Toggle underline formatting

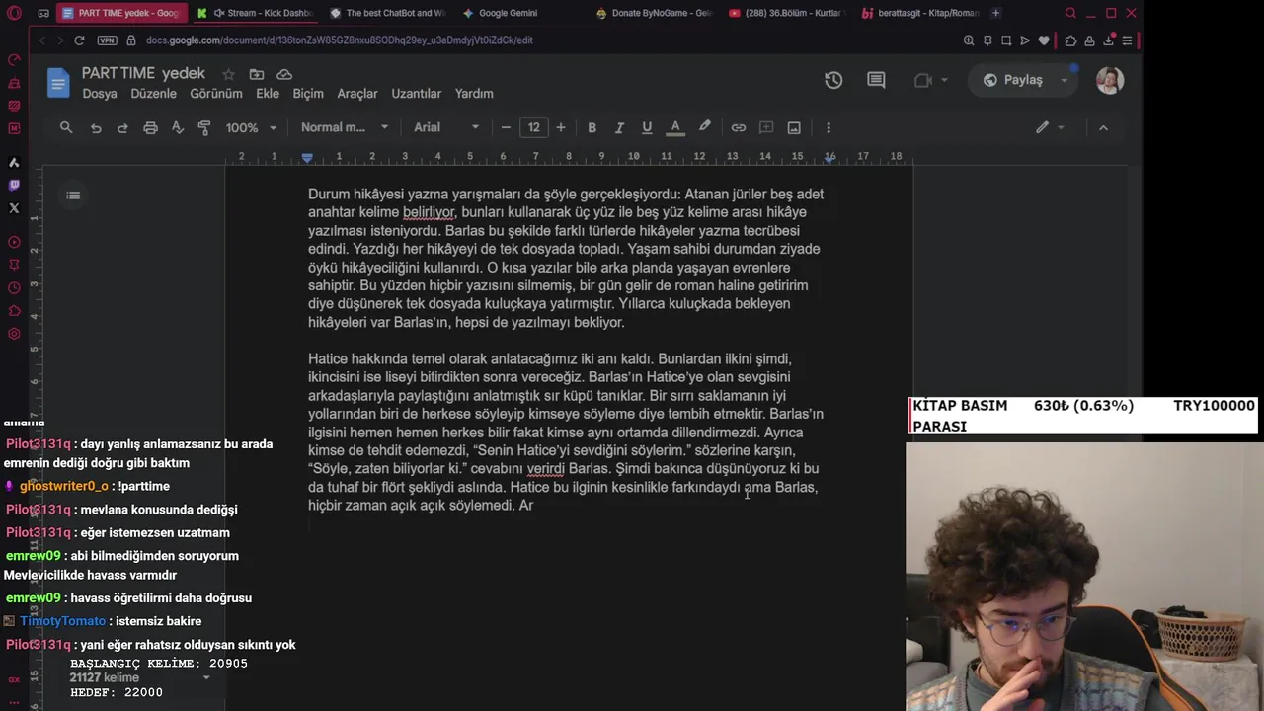647,127
